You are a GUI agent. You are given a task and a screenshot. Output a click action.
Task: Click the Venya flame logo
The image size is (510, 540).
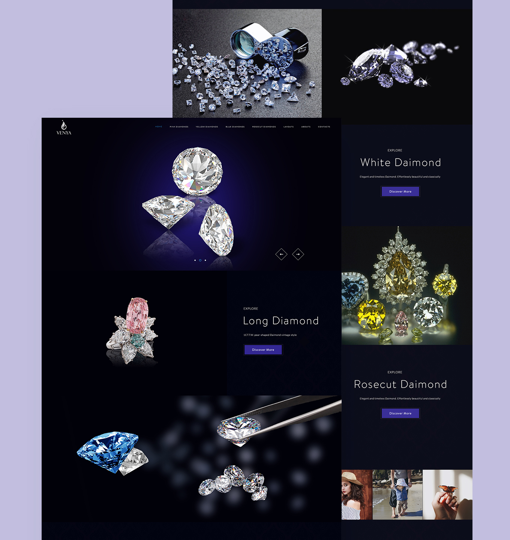[x=64, y=127]
